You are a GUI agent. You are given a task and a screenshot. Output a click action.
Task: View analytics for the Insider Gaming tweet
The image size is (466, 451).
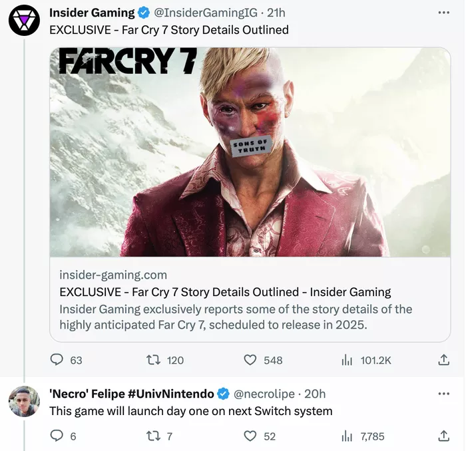(346, 360)
